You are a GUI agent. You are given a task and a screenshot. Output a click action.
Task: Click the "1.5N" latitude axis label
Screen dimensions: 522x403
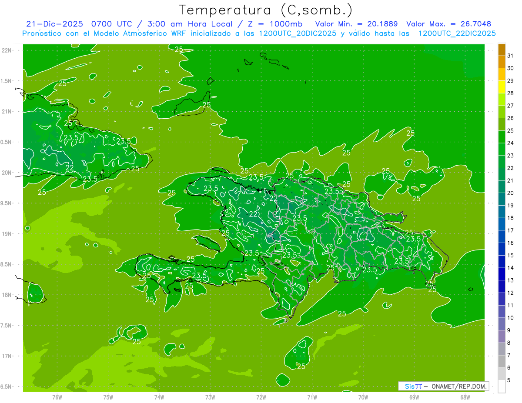tap(7, 81)
